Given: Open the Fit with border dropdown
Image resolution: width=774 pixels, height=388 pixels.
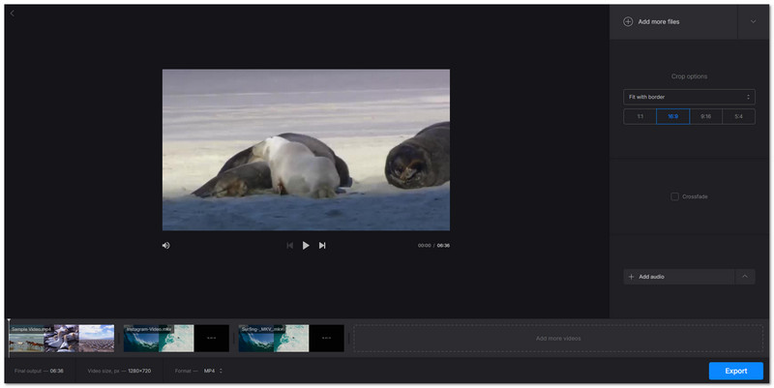Looking at the screenshot, I should [x=689, y=97].
